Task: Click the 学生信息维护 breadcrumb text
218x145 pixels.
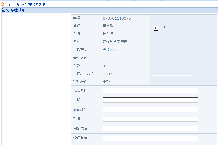Action: 36,4
